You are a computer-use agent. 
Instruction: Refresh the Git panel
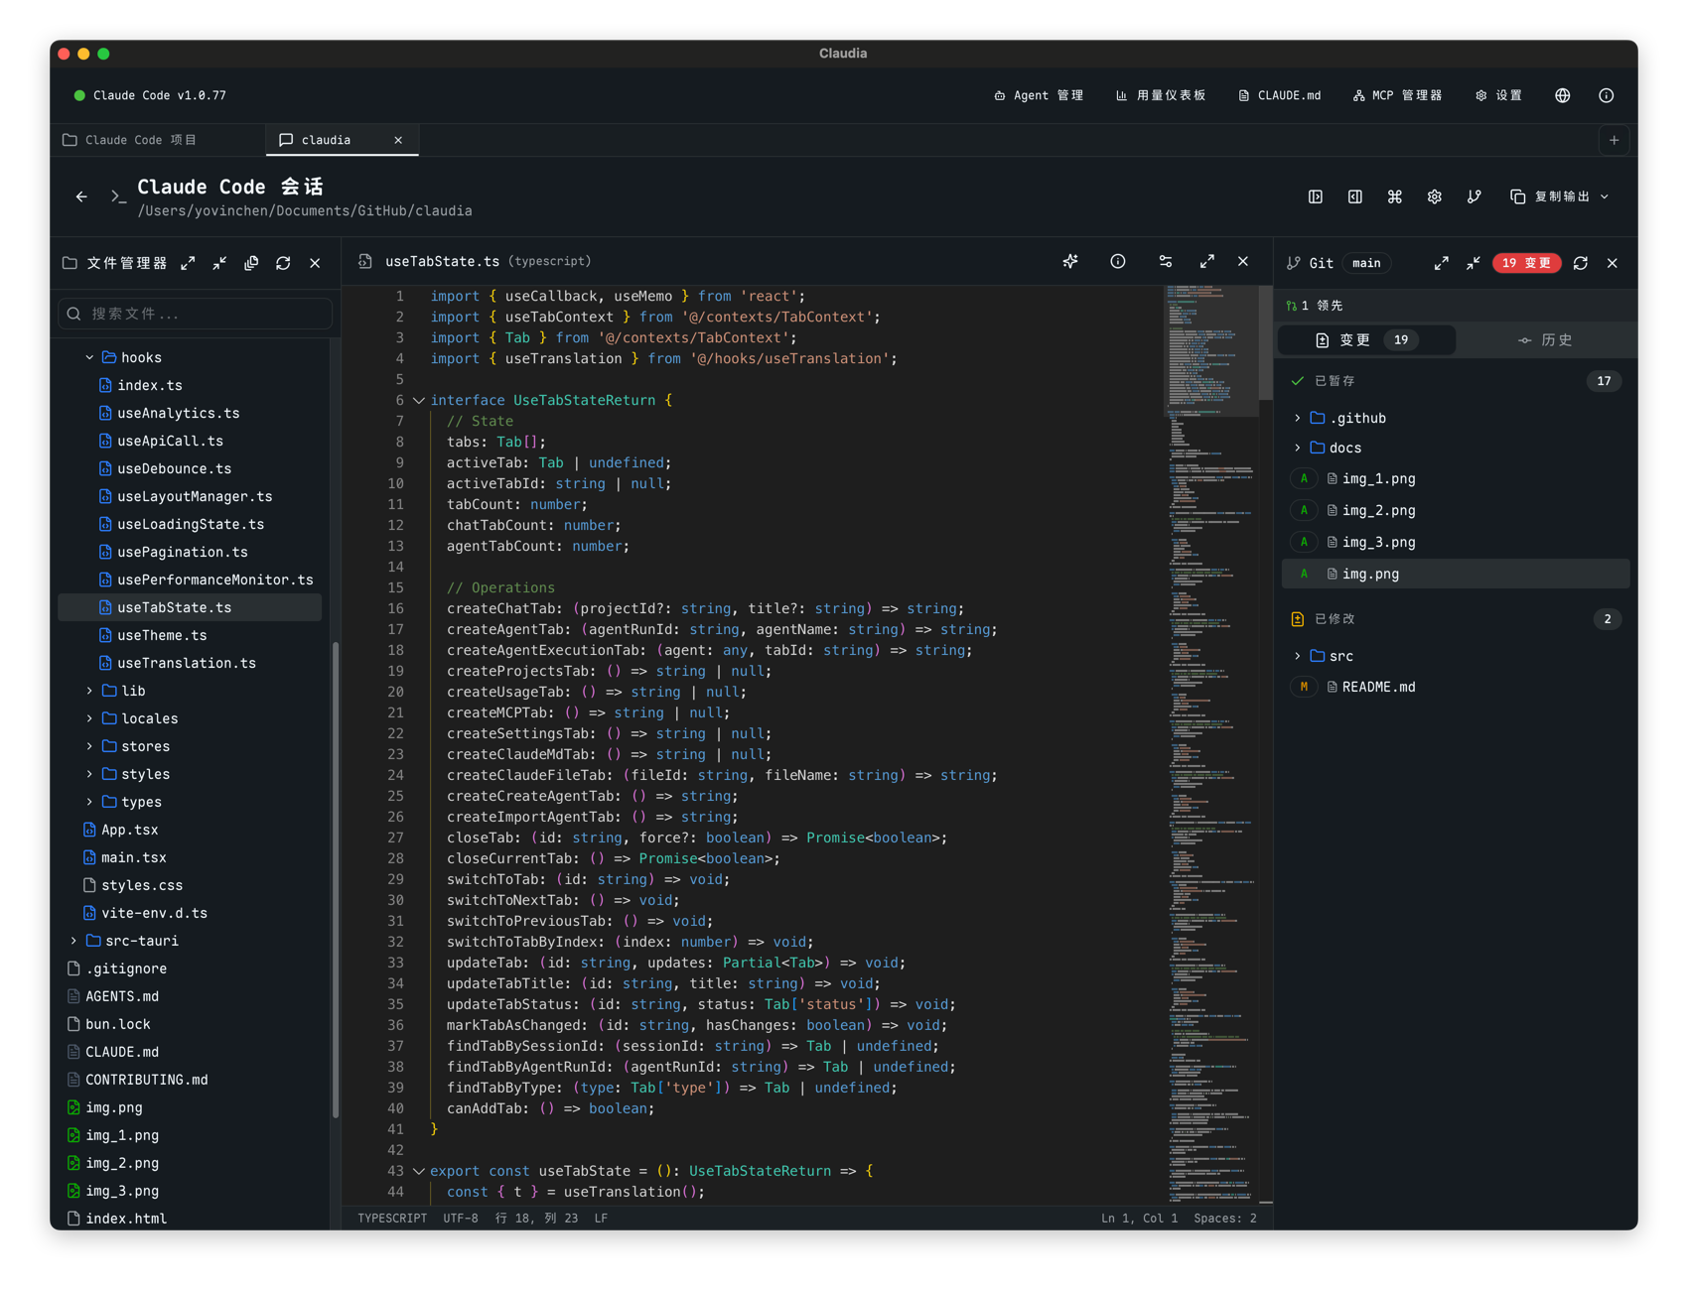(1581, 263)
